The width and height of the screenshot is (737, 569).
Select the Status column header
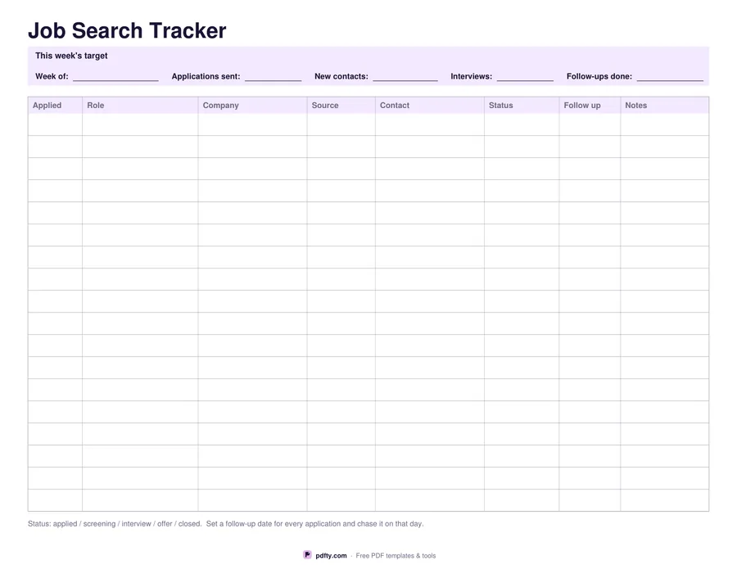pyautogui.click(x=522, y=106)
